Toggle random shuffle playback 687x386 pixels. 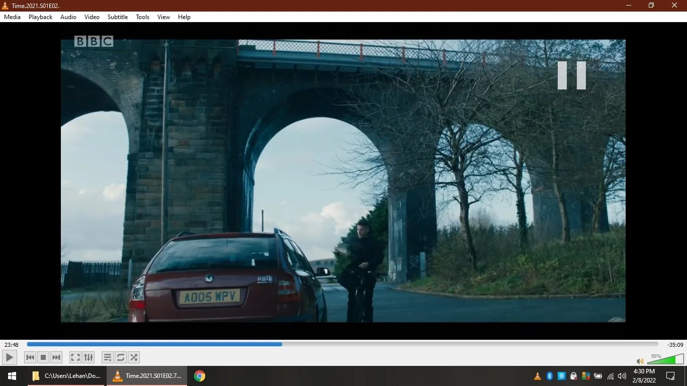pyautogui.click(x=134, y=357)
